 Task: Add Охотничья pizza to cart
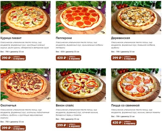(13, 128)
